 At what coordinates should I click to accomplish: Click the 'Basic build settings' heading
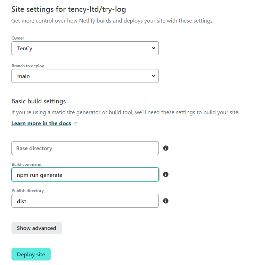point(39,101)
